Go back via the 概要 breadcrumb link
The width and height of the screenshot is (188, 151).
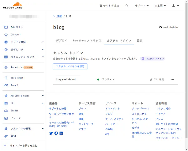click(x=60, y=16)
